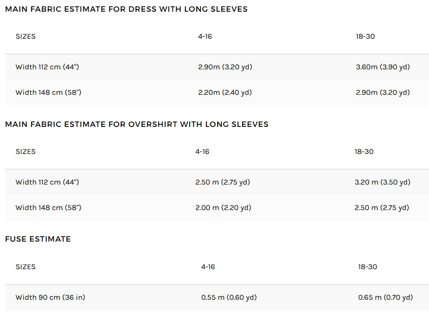The height and width of the screenshot is (313, 429).
Task: Click the 'SIZES' header in the dress table
Action: coord(25,37)
